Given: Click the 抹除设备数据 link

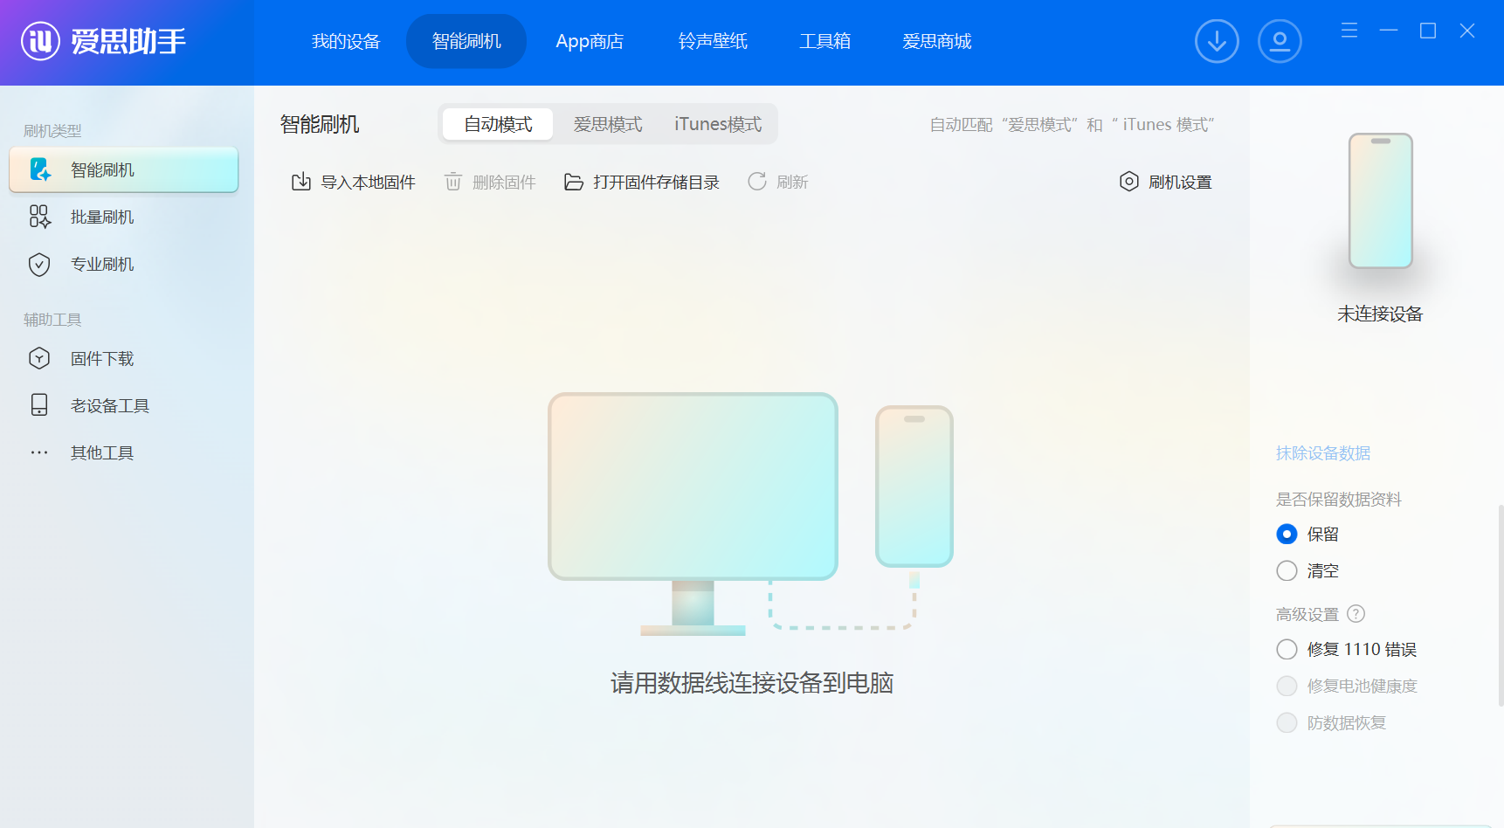Looking at the screenshot, I should (x=1323, y=453).
